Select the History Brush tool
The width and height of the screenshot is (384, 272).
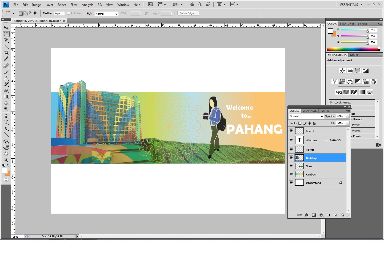6,84
